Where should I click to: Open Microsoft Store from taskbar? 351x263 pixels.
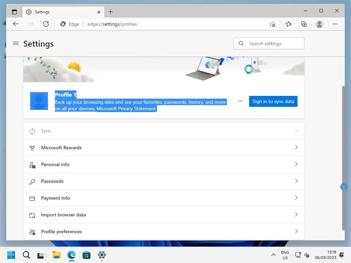click(x=86, y=255)
